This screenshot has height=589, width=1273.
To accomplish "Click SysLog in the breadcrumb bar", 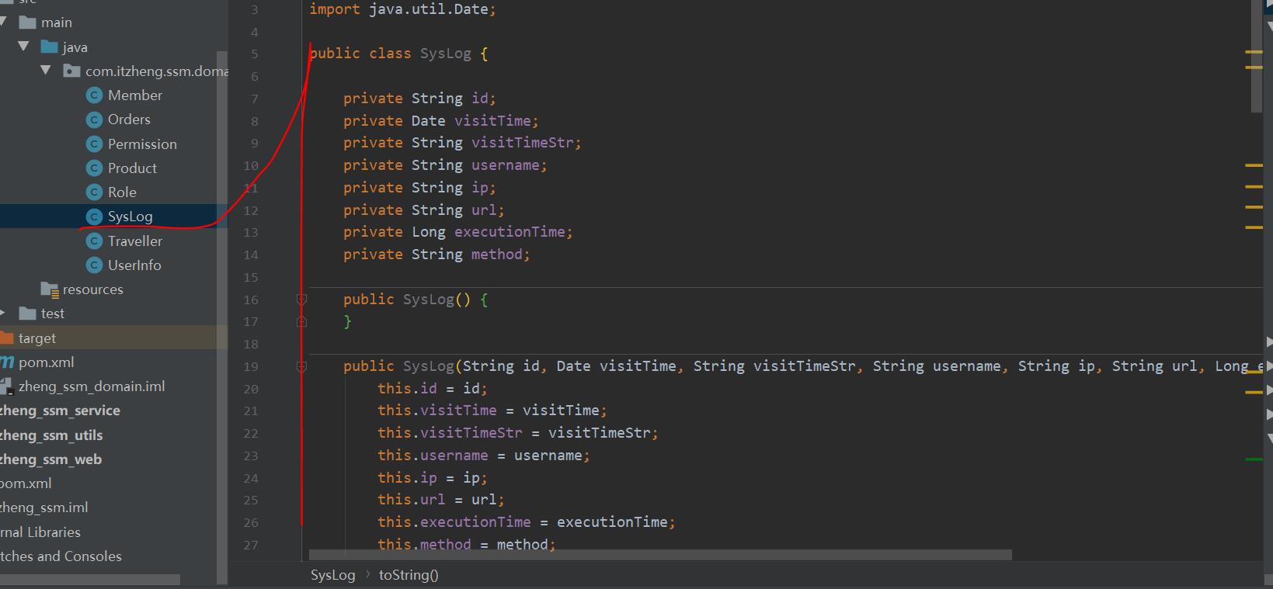I will (x=332, y=575).
